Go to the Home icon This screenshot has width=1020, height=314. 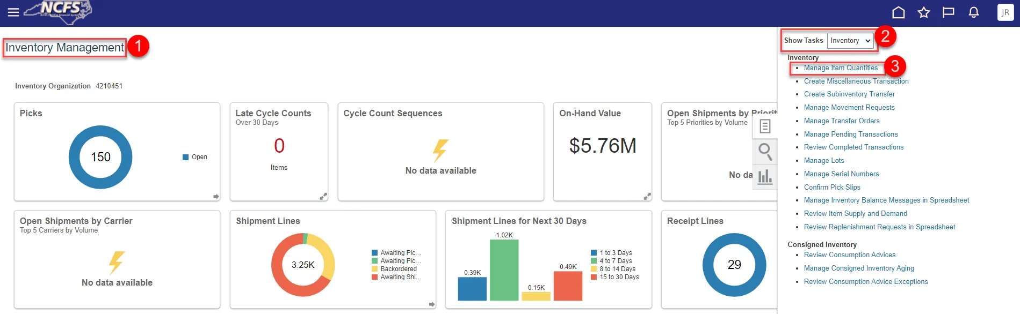pos(898,12)
